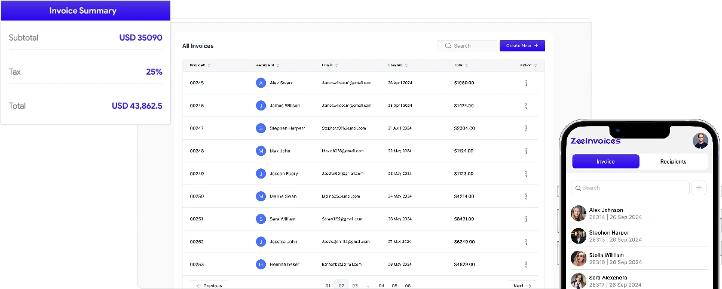
Task: Sort table by Total column
Action: tap(467, 65)
